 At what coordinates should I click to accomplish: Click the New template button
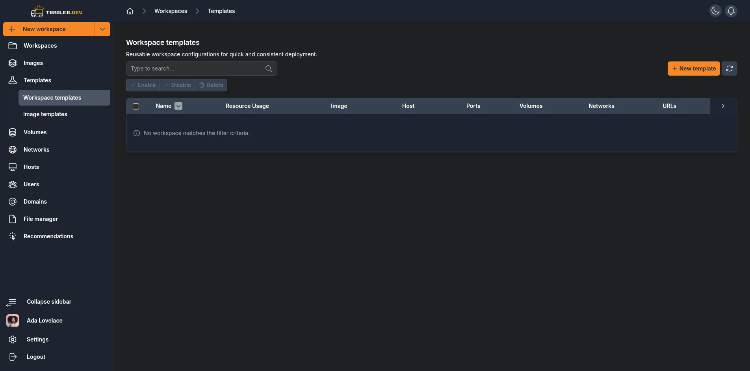[x=694, y=69]
